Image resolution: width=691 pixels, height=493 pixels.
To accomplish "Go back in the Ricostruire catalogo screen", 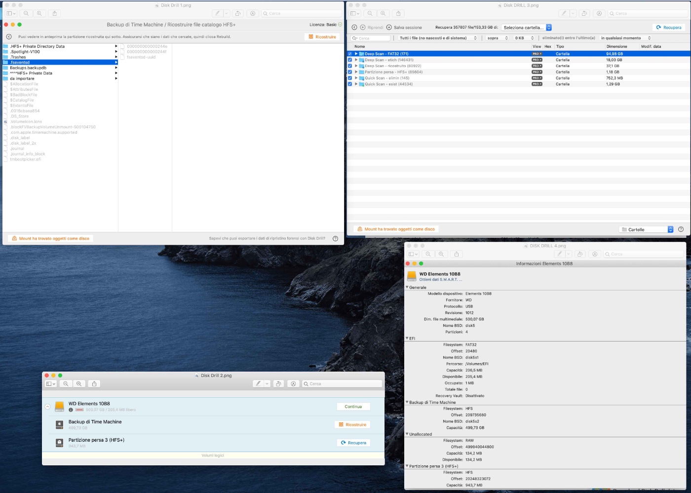I will 9,37.
